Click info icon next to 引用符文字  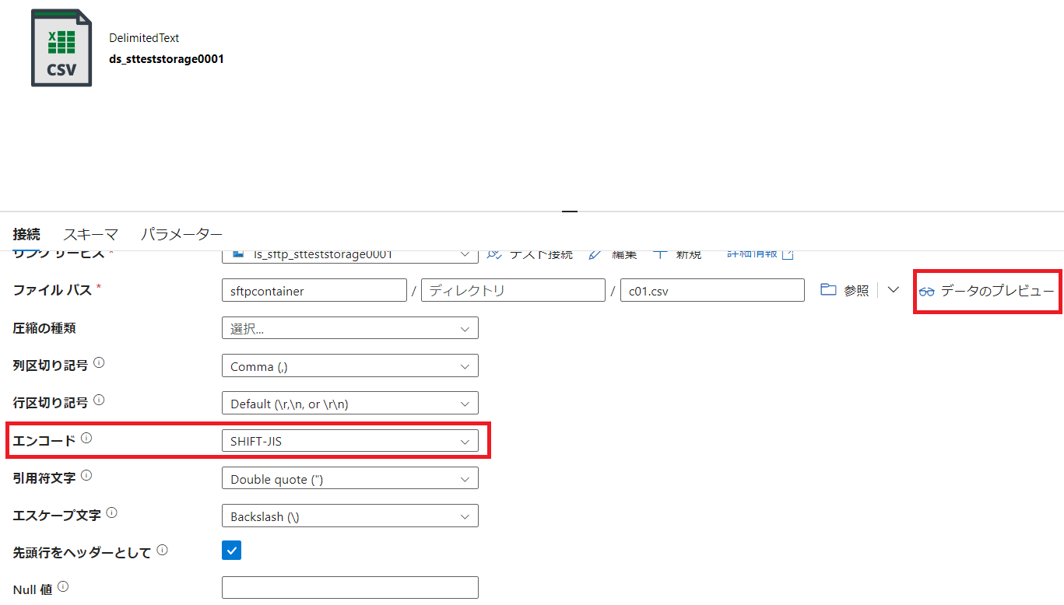[x=86, y=475]
